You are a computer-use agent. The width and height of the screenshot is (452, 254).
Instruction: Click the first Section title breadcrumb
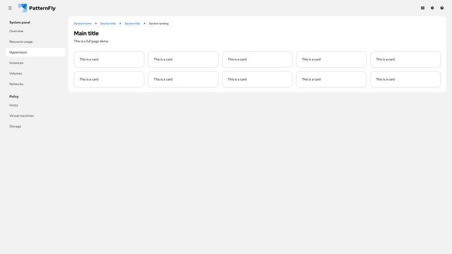point(108,24)
